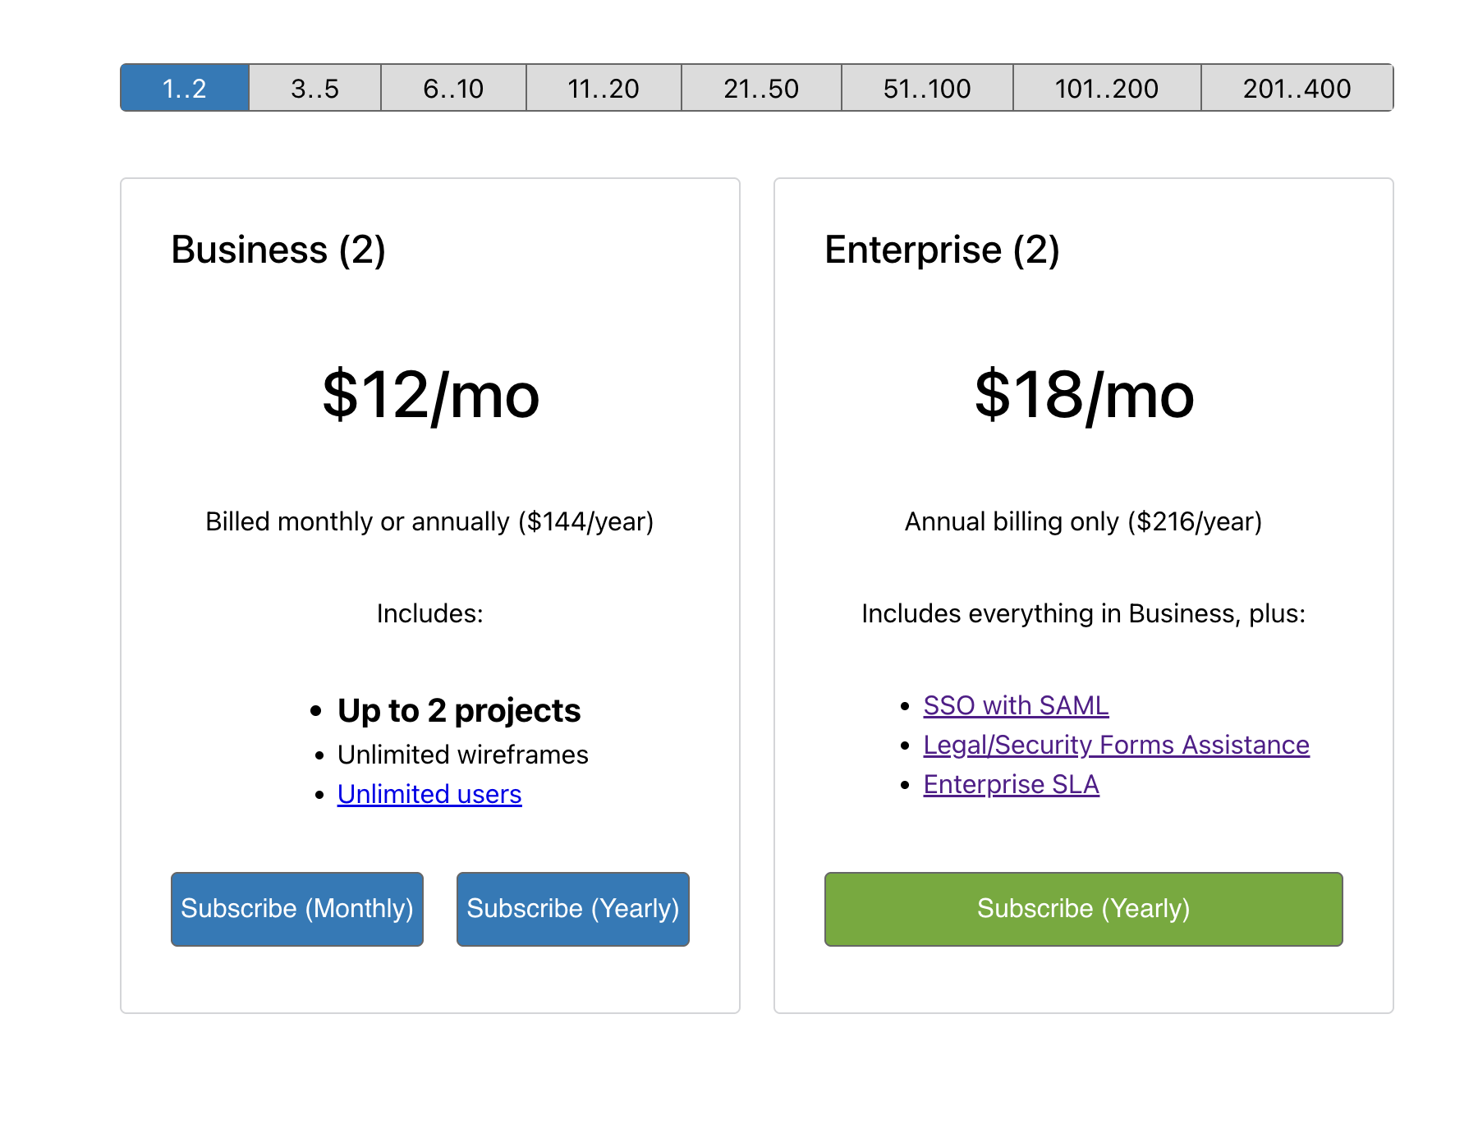Click Business Subscribe (Monthly) button
The height and width of the screenshot is (1138, 1478).
click(x=297, y=909)
